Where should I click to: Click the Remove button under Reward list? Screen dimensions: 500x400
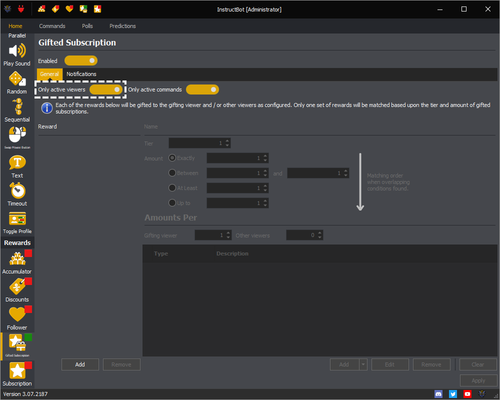click(121, 364)
